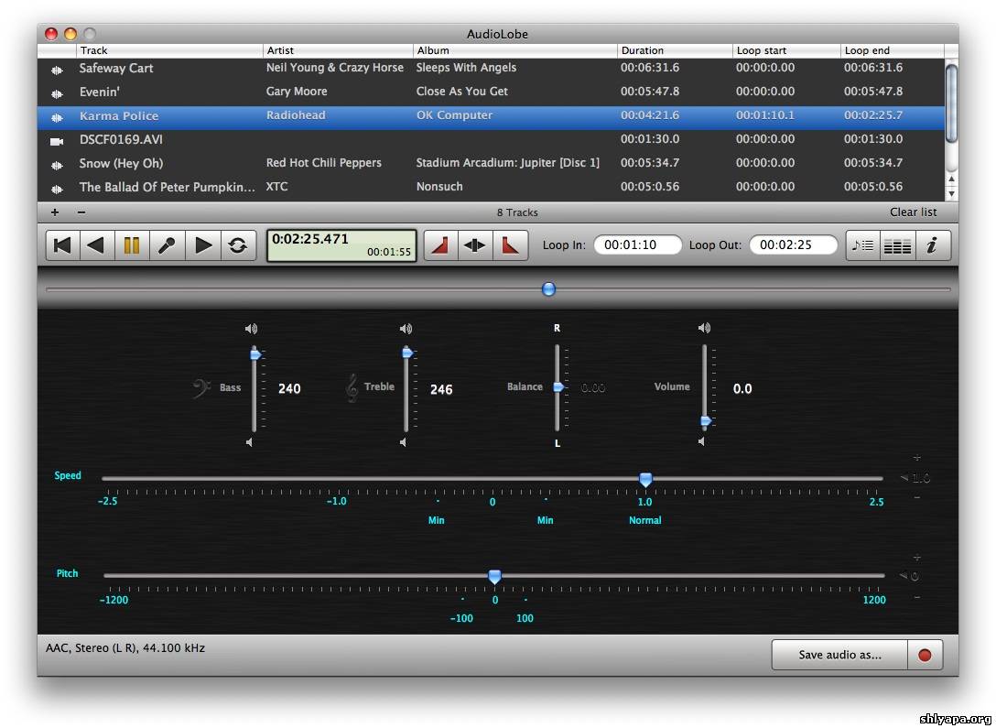Screen dimensions: 996x728
Task: Click the microphone icon in the toolbar
Action: pos(167,245)
